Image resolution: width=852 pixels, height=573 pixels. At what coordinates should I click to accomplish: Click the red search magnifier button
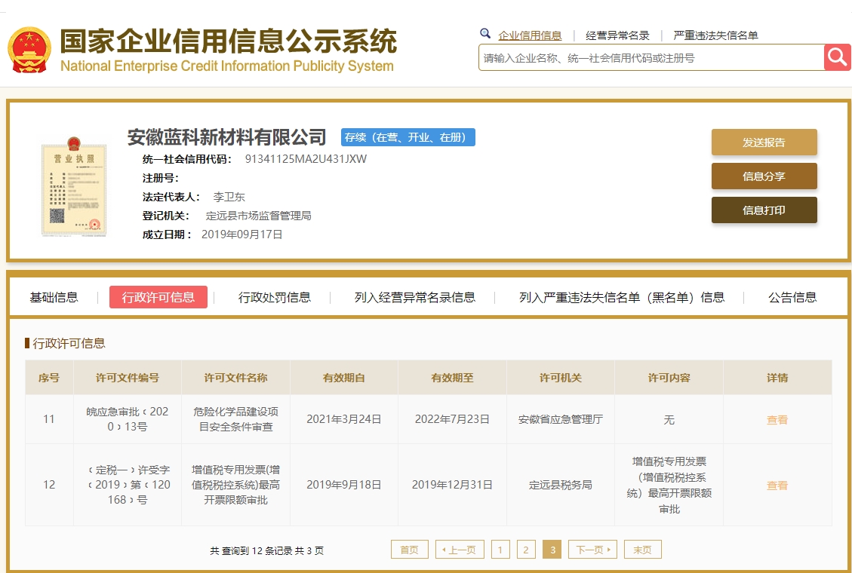point(838,57)
